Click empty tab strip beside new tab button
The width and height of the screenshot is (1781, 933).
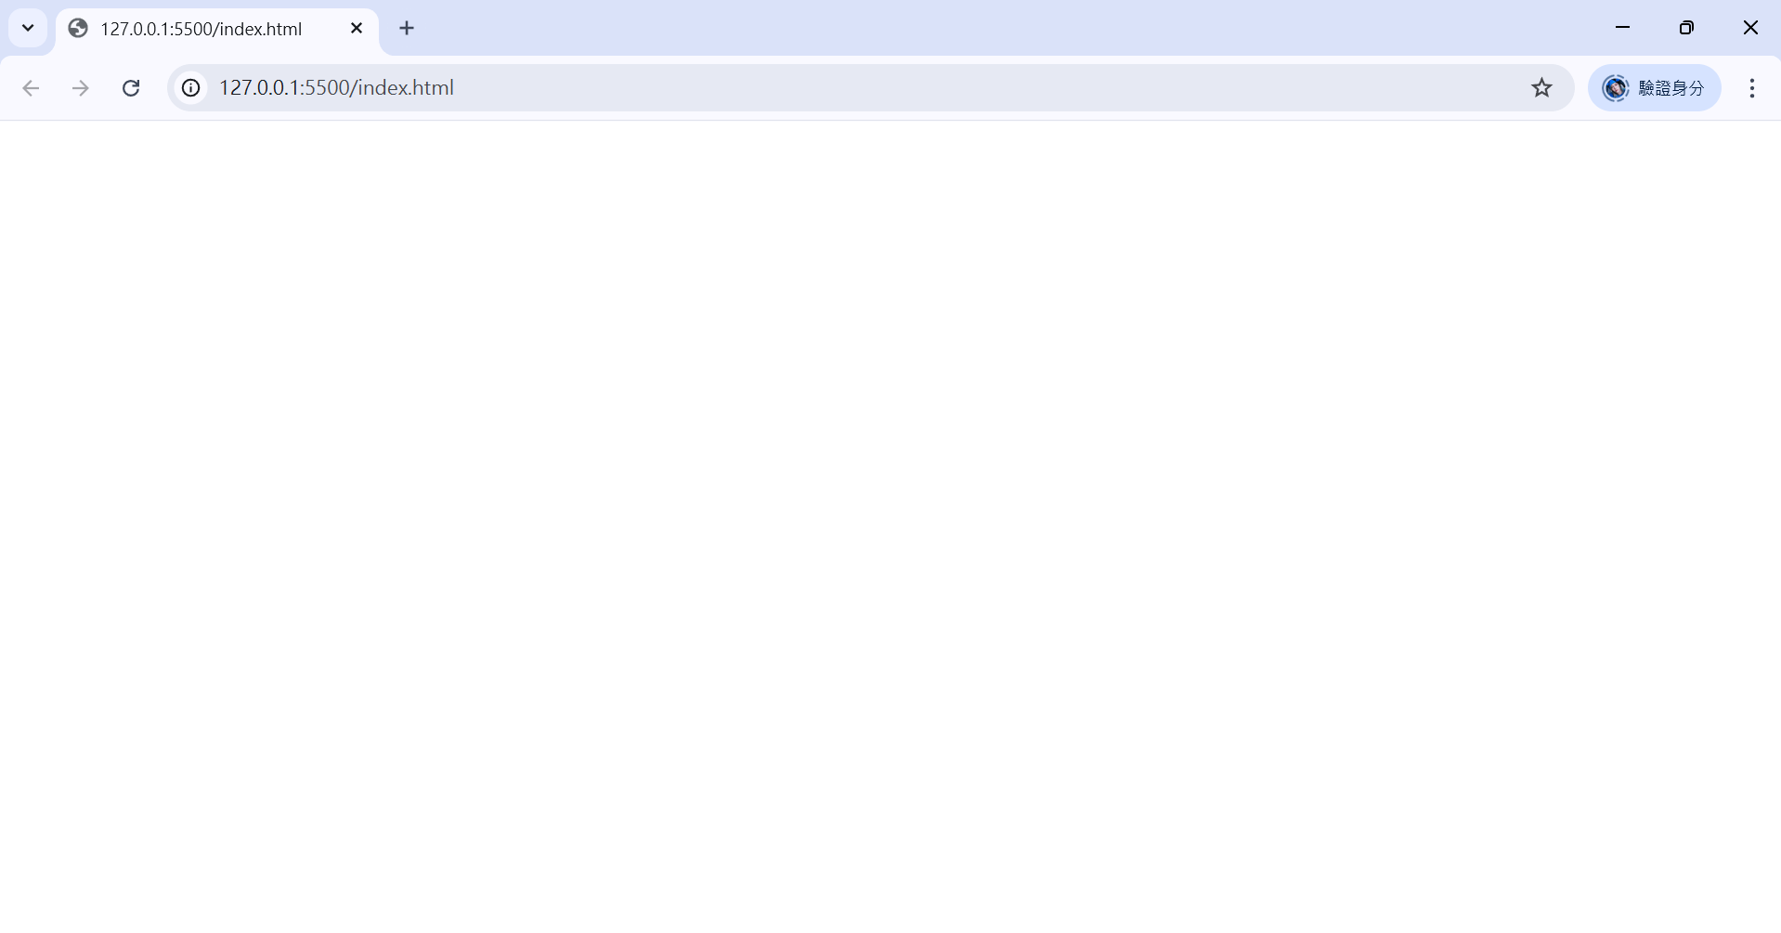[x=1003, y=28]
